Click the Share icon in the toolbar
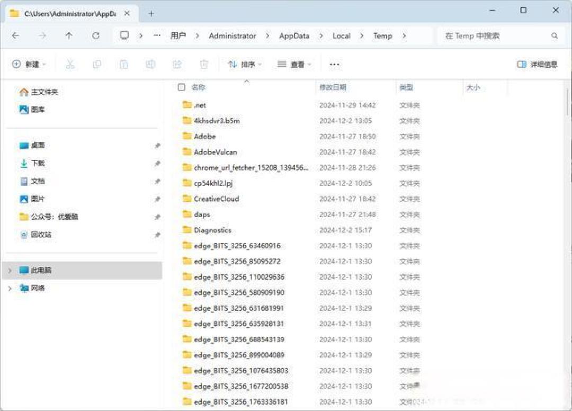The image size is (572, 411). click(177, 64)
